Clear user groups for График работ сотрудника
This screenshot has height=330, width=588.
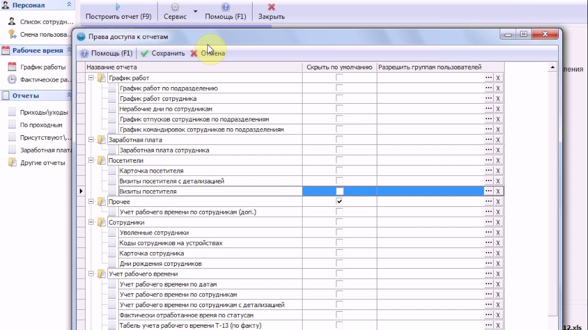click(x=498, y=99)
